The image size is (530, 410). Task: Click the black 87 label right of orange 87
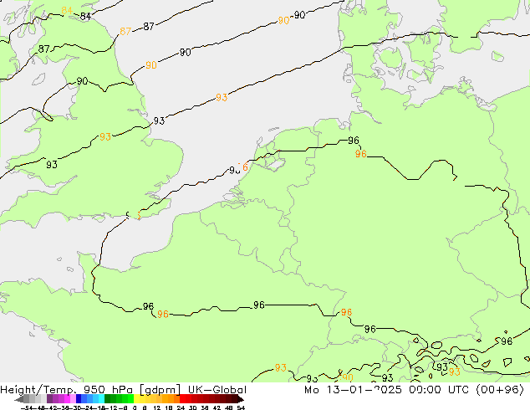pos(149,27)
